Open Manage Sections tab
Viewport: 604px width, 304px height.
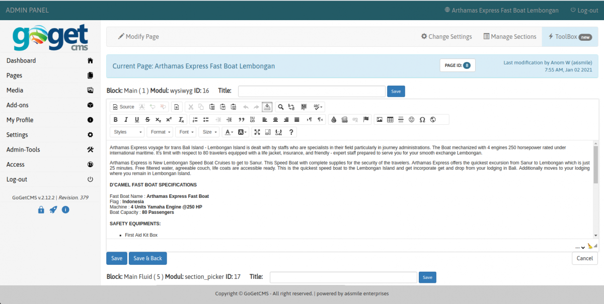click(510, 37)
